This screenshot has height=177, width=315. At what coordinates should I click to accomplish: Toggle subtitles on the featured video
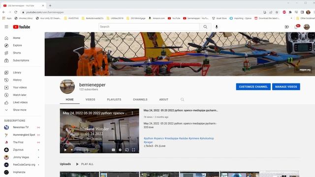[113, 150]
